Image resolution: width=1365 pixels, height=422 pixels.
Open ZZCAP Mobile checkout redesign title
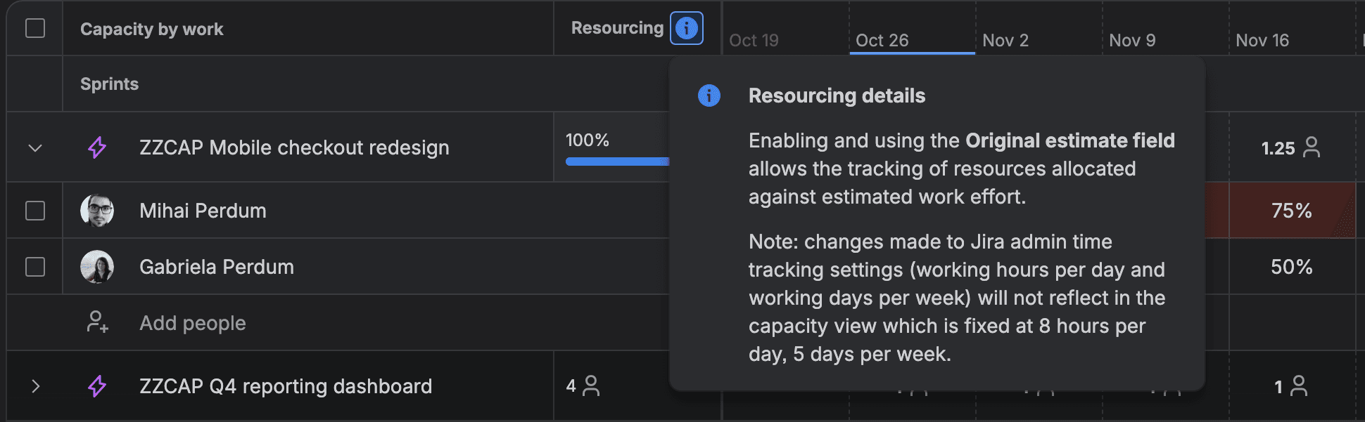294,147
